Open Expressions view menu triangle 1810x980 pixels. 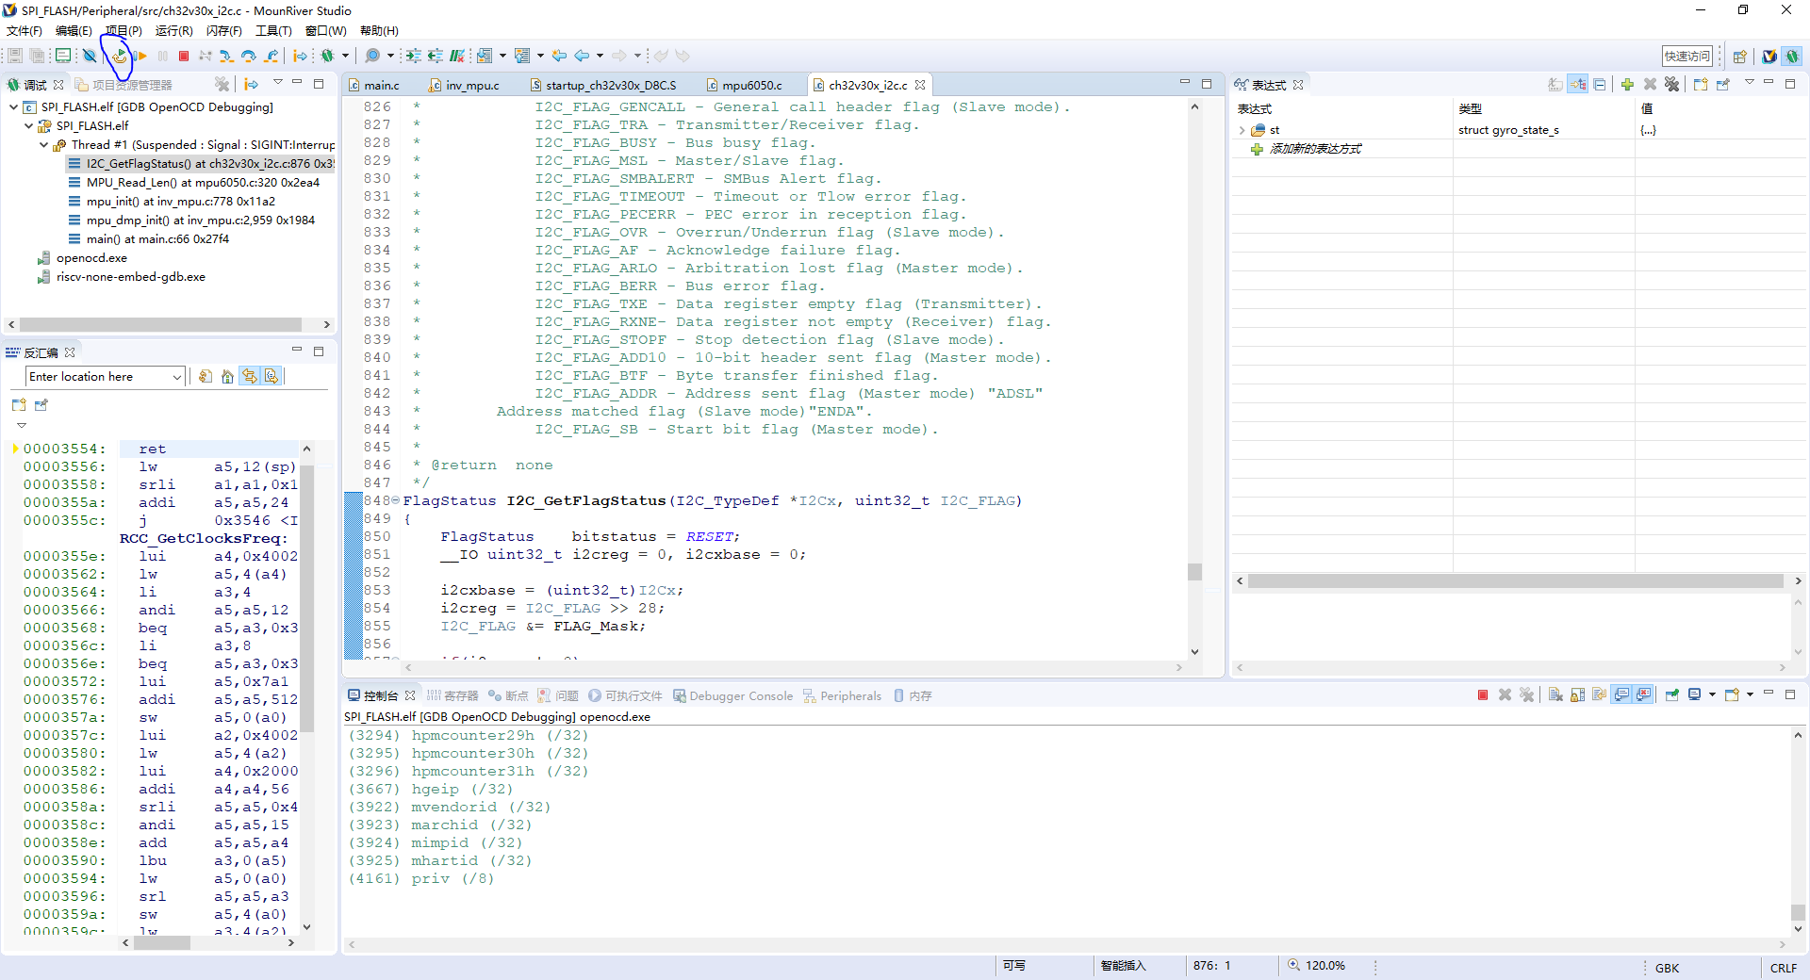(1749, 84)
